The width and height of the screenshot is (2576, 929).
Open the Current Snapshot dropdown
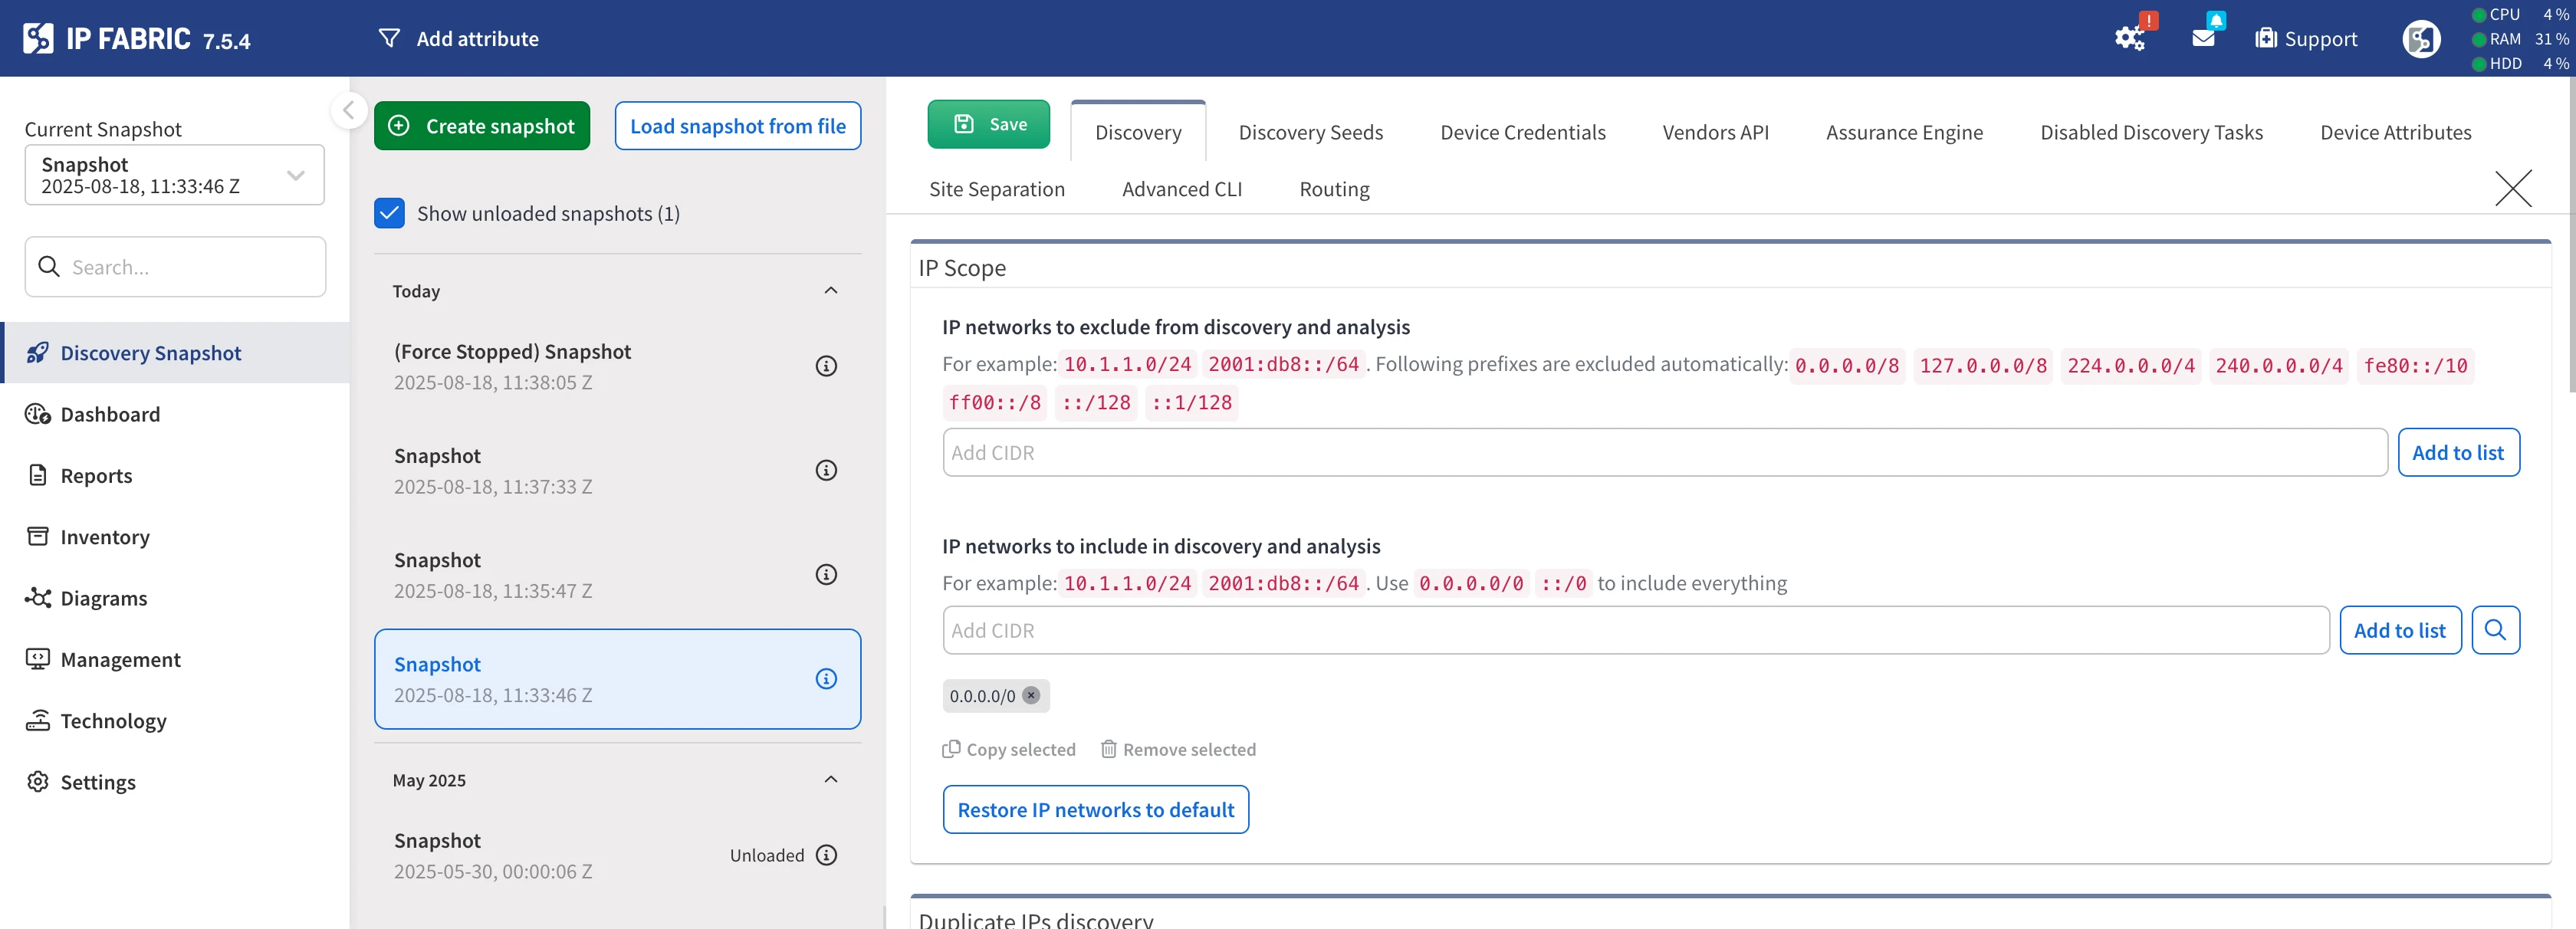(174, 175)
